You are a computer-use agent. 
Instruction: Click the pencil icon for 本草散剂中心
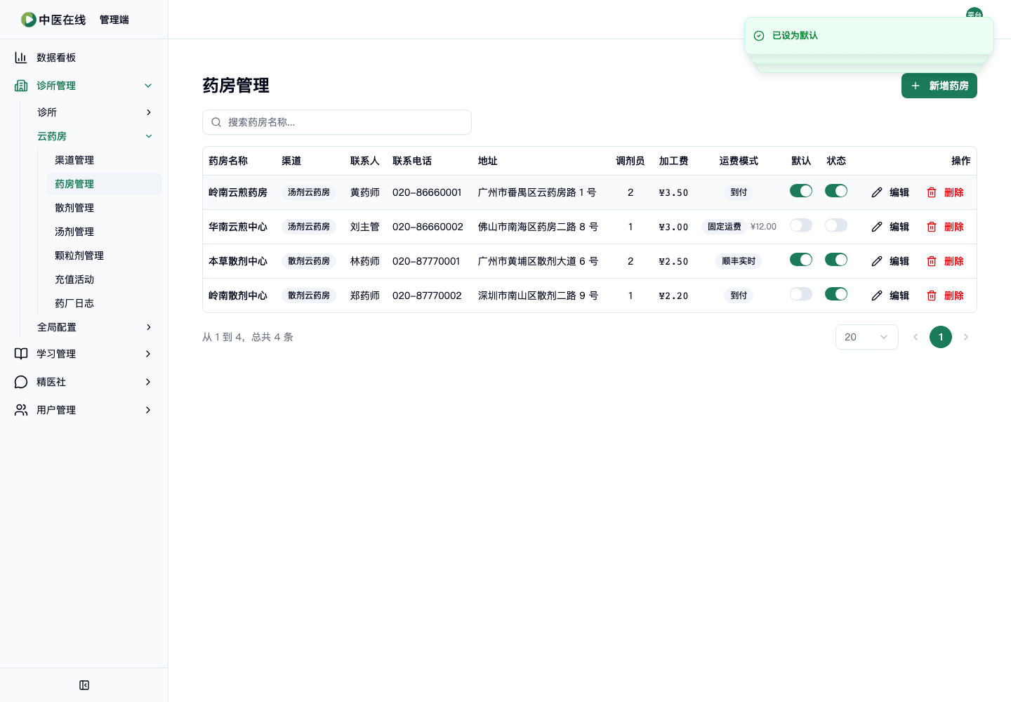(877, 261)
